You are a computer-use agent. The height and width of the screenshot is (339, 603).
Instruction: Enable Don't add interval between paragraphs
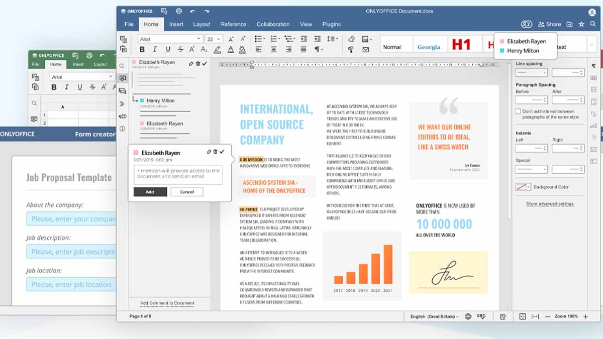[x=518, y=111]
